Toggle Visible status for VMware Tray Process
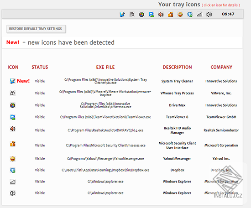 pyautogui.click(x=40, y=93)
